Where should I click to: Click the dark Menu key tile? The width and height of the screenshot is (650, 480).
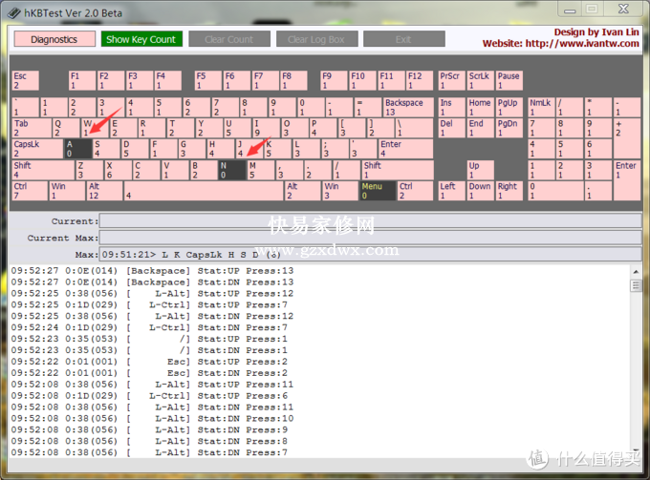[378, 191]
